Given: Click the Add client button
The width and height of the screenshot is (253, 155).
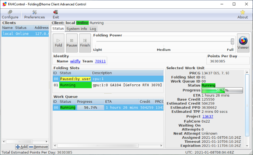Looking at the screenshot, I should (x=22, y=147).
